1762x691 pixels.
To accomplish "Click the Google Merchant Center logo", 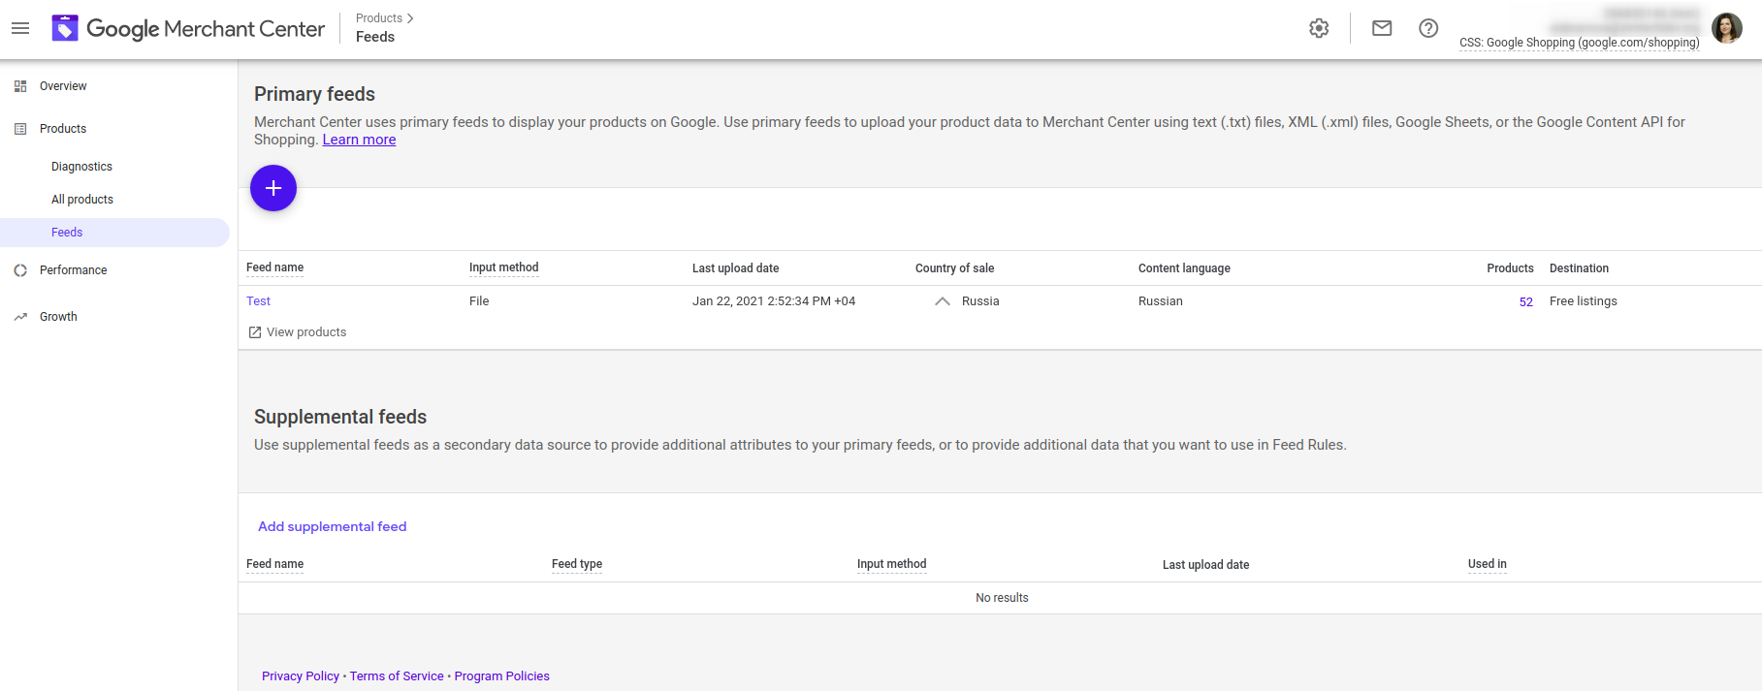I will click(188, 29).
